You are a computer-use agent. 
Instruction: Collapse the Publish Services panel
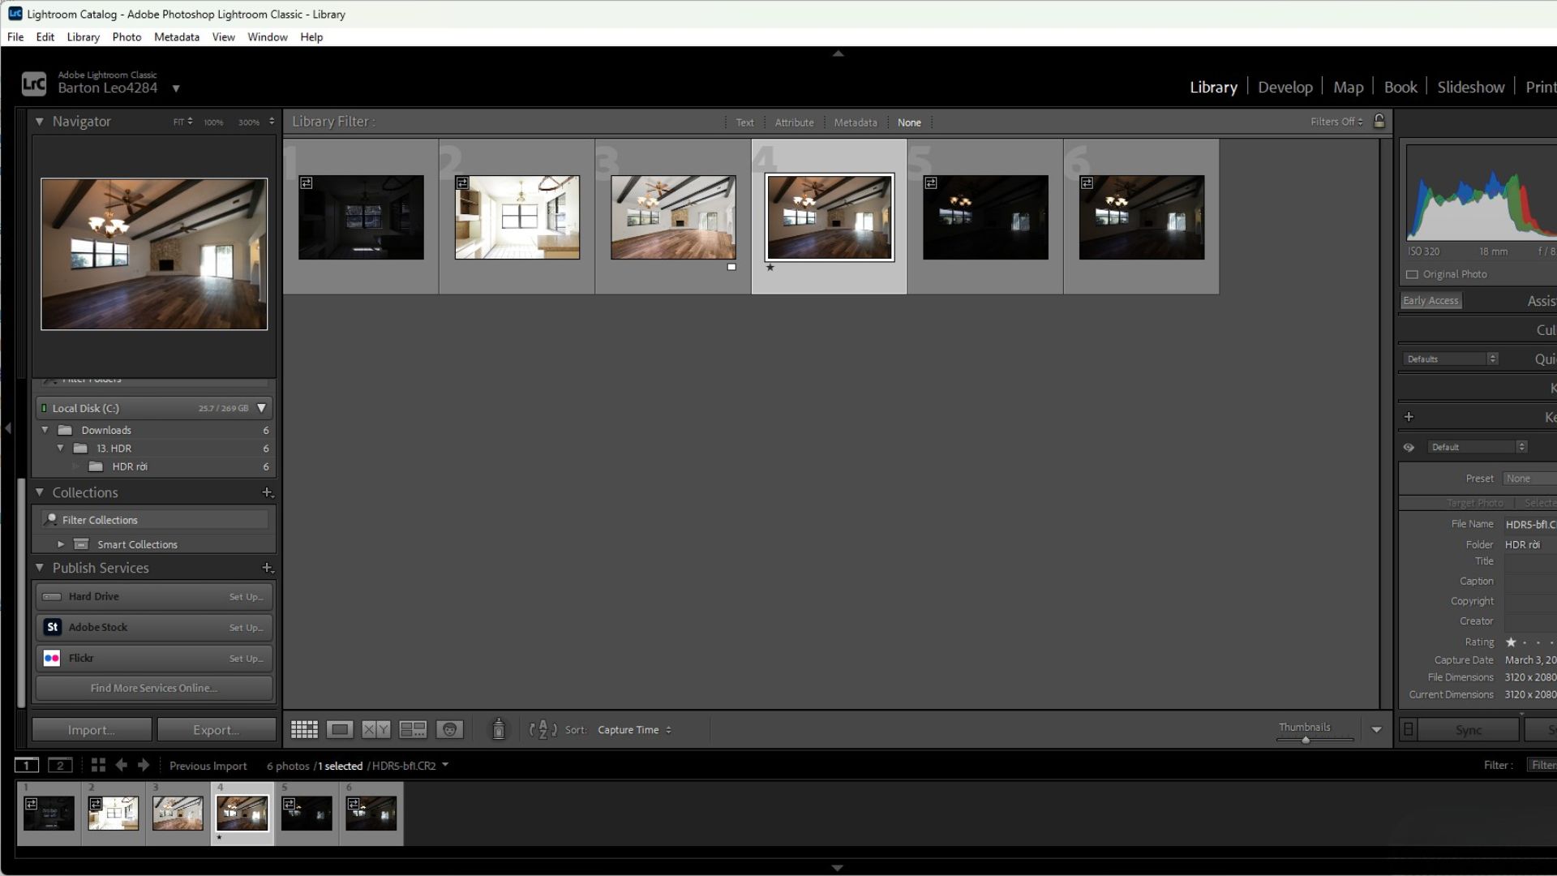coord(39,568)
